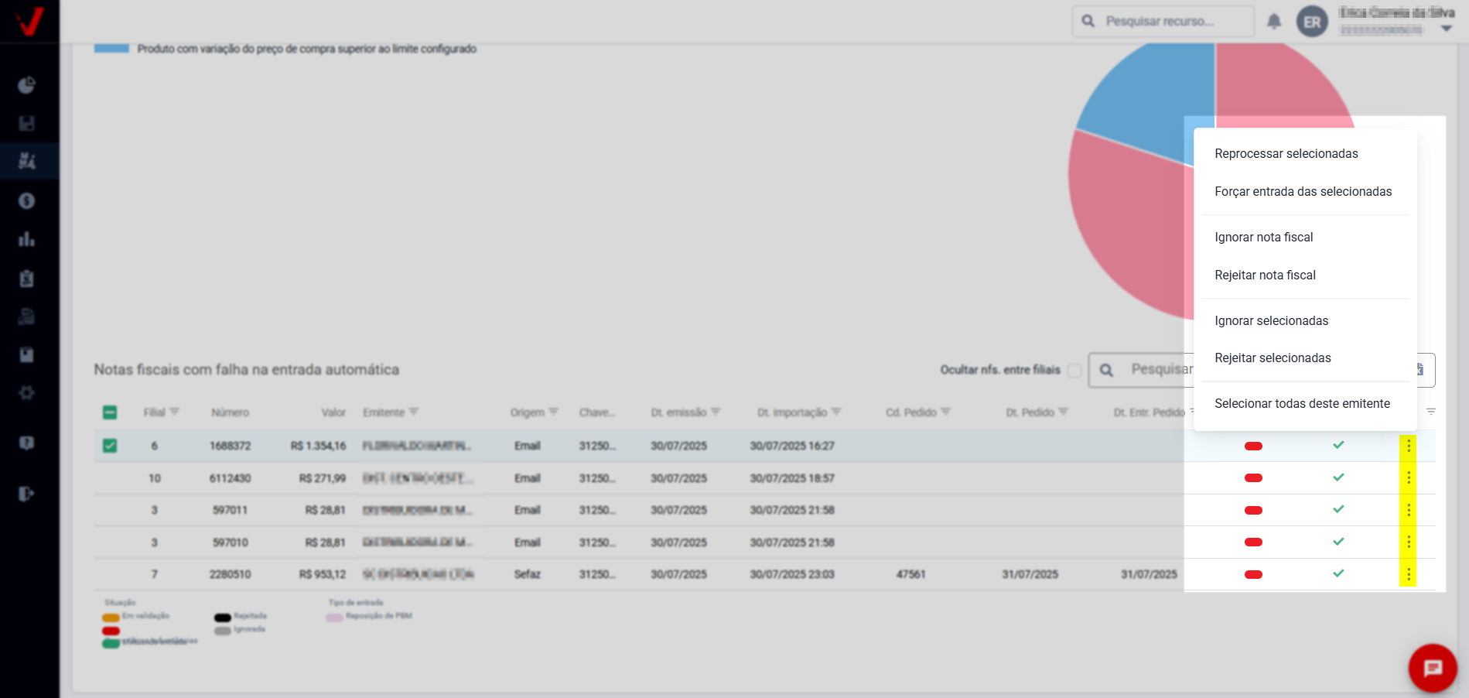
Task: Click the magnifier in the notes Pesquisar field
Action: tap(1107, 370)
